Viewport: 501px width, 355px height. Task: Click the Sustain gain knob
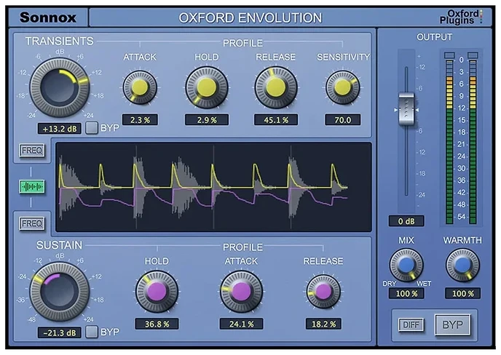[60, 292]
